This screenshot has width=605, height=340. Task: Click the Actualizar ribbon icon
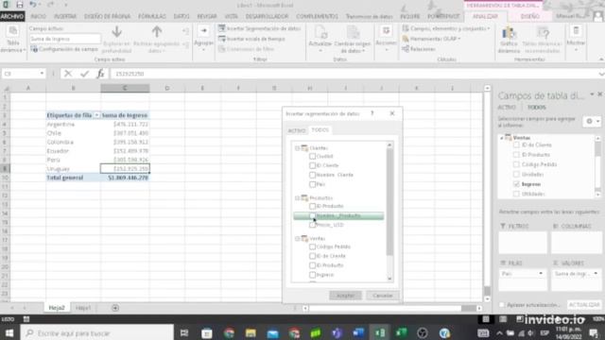(320, 33)
